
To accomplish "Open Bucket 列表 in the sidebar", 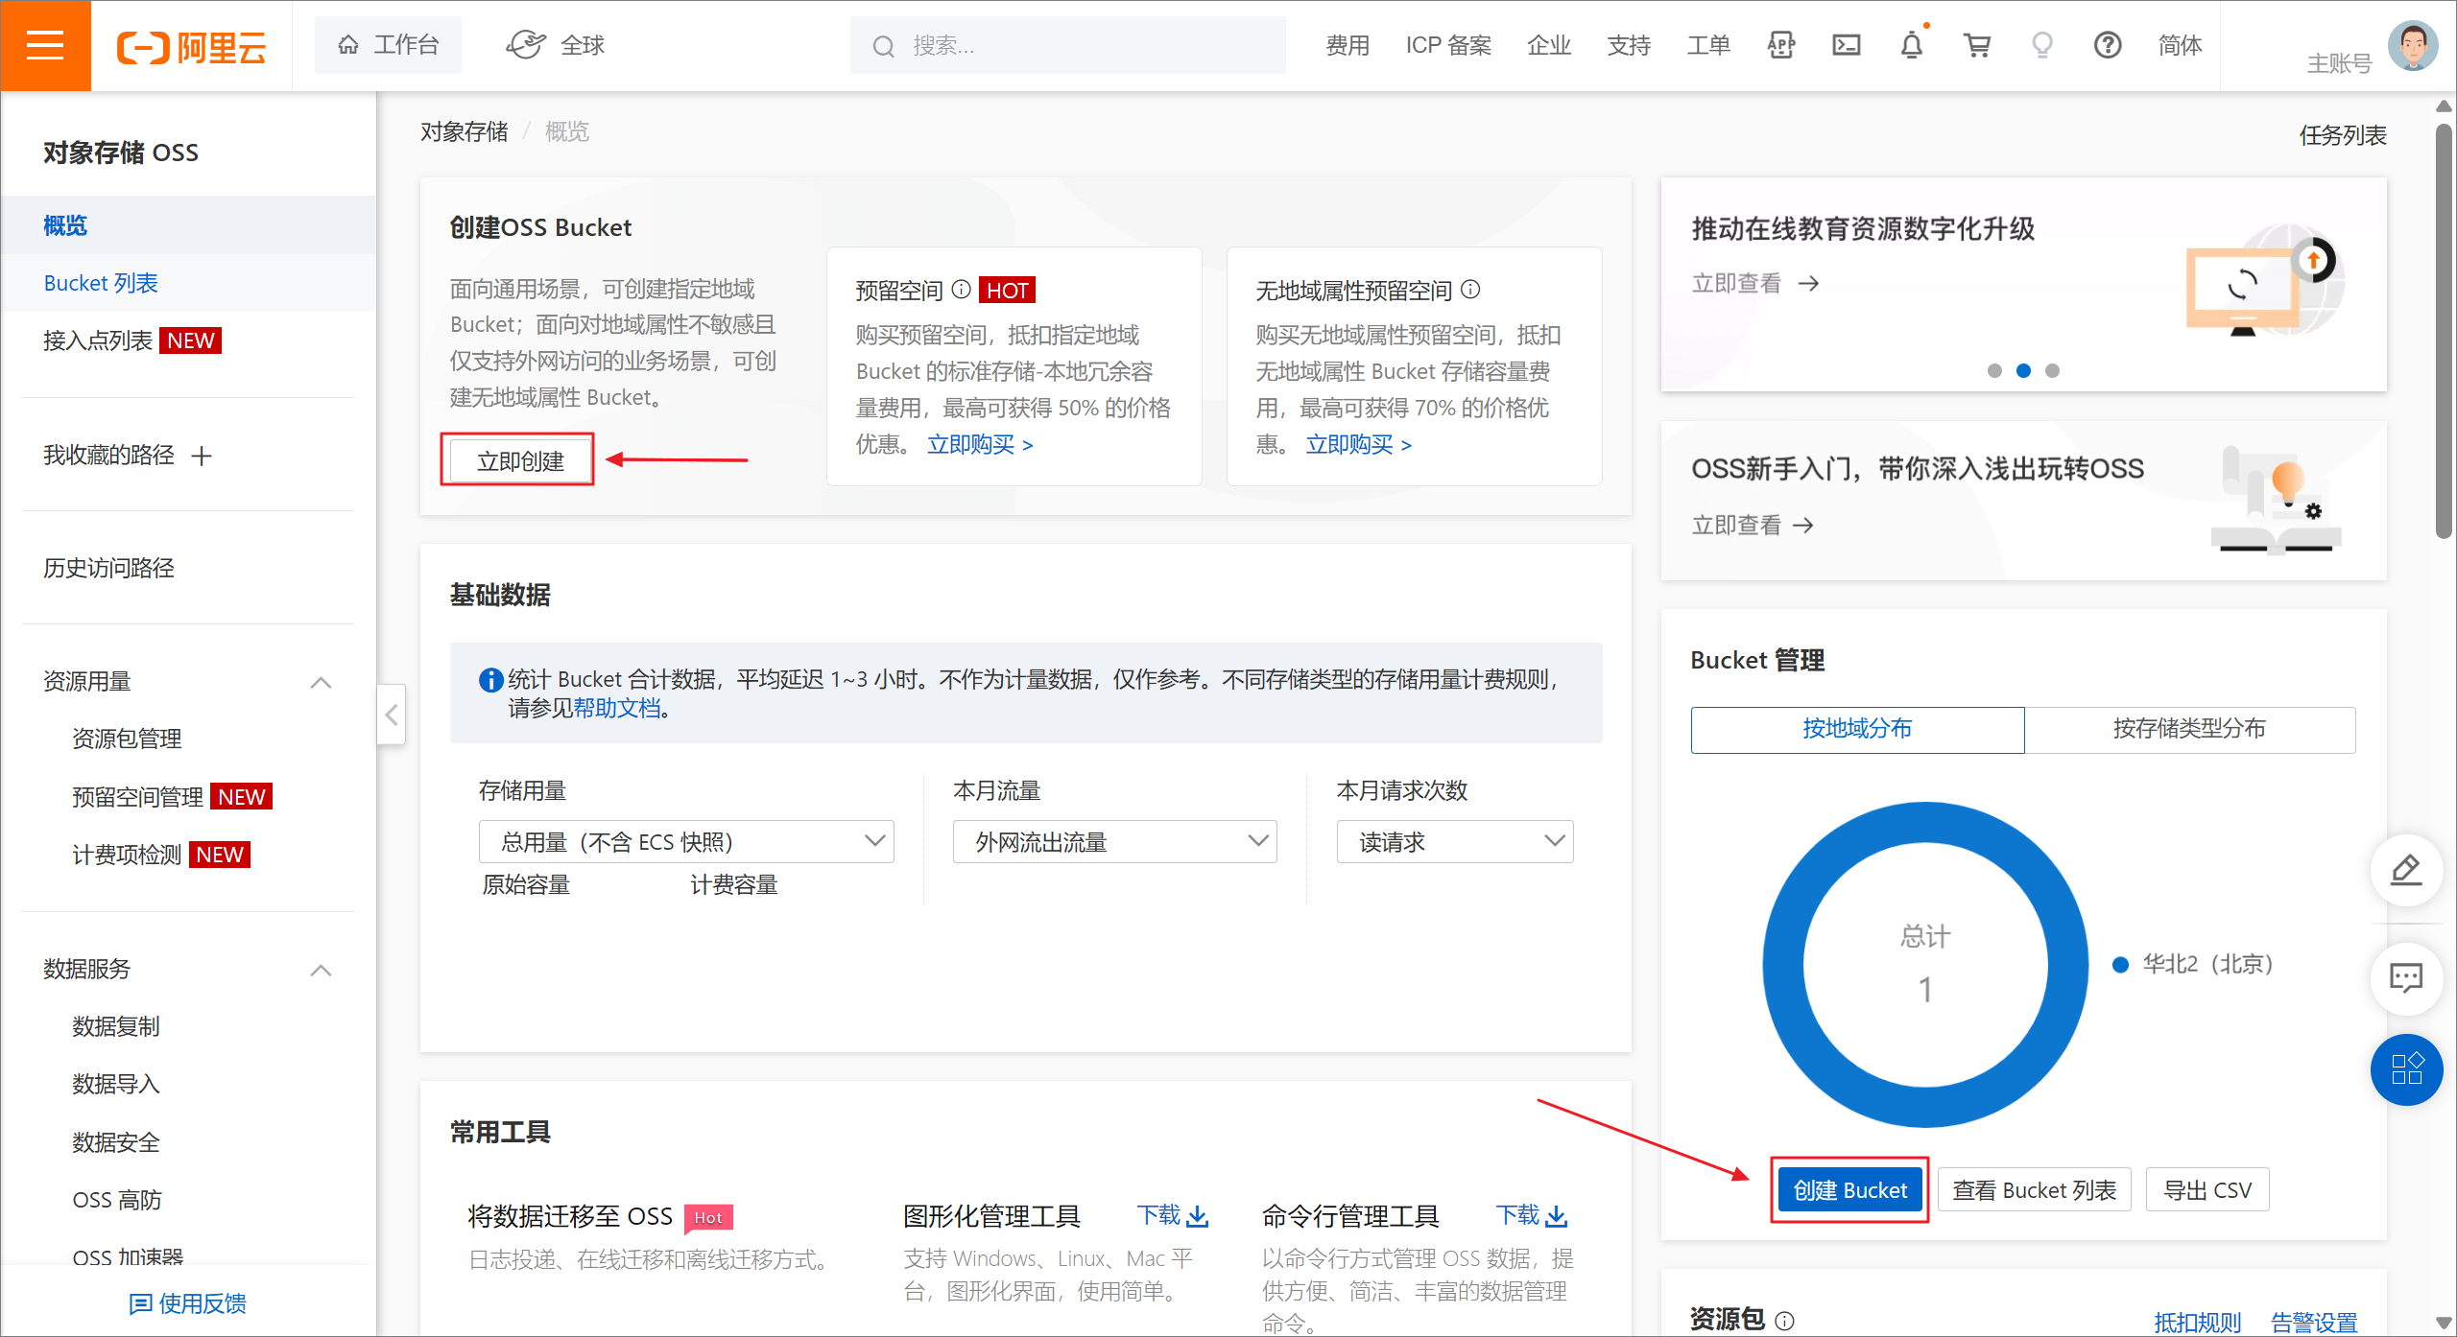I will (101, 283).
